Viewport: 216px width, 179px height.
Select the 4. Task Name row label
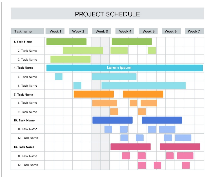coord(23,68)
